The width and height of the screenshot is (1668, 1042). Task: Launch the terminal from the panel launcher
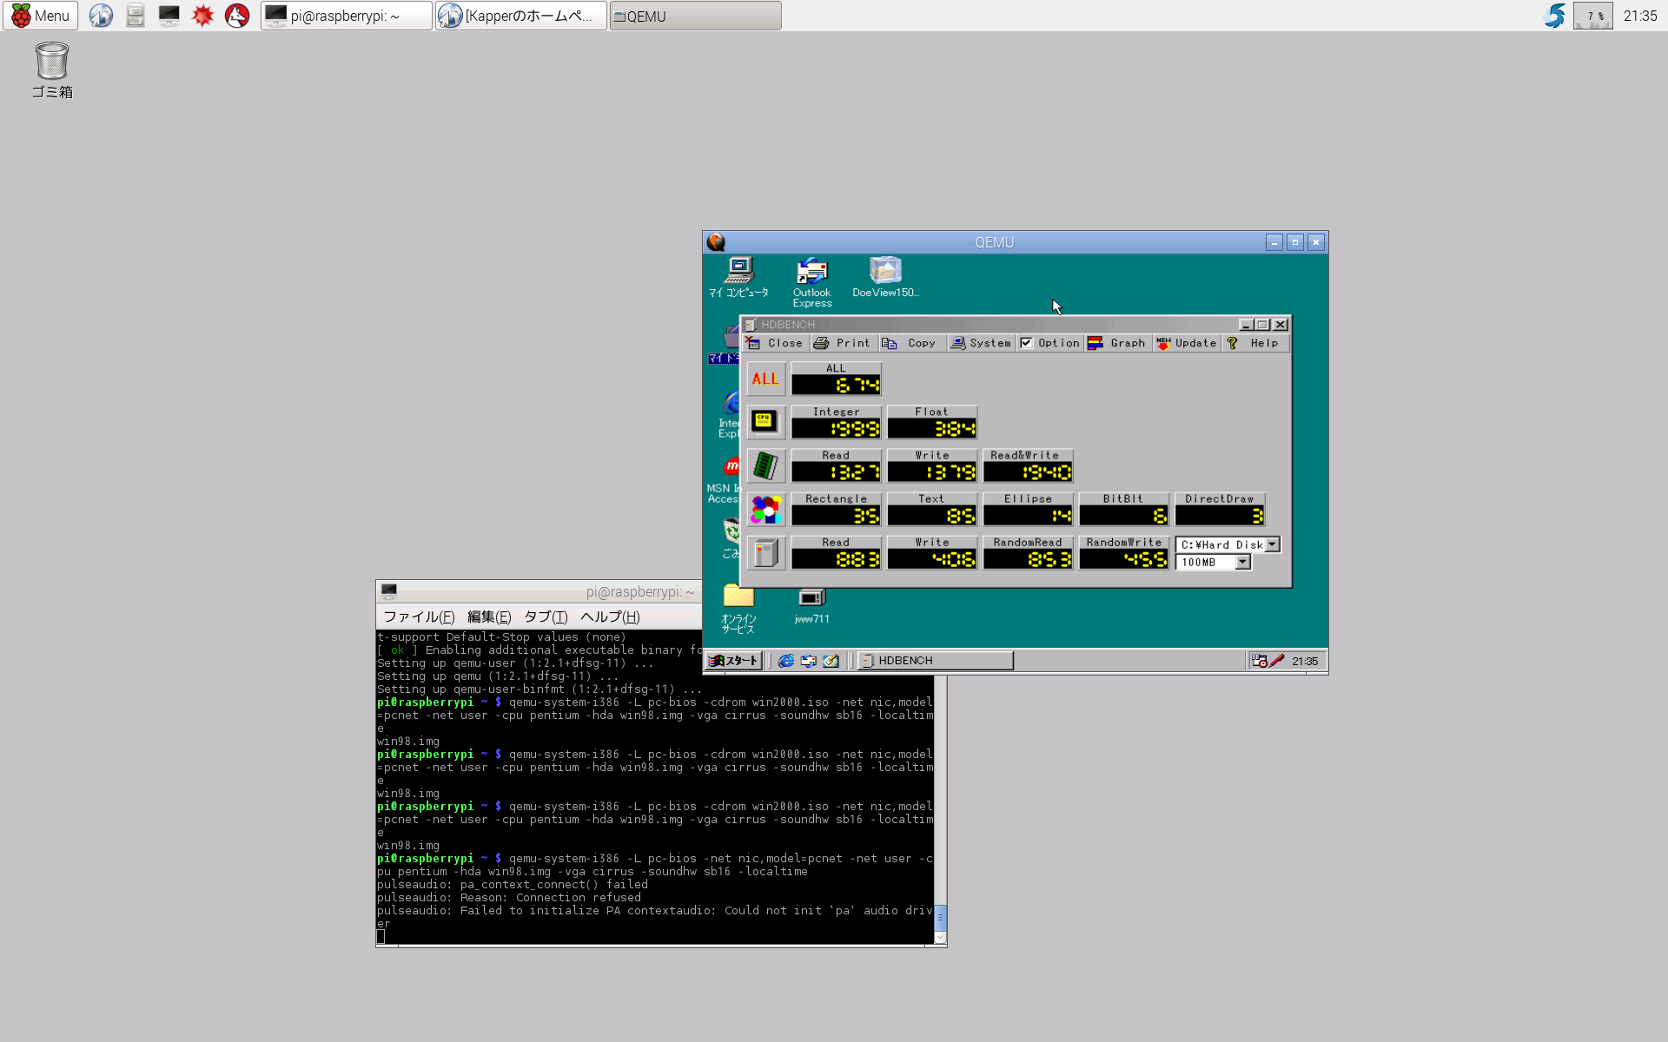coord(169,16)
